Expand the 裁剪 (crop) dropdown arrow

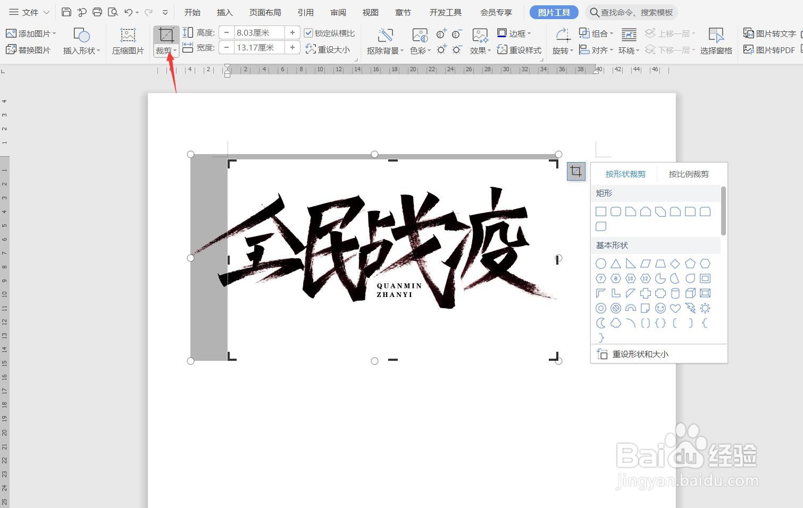click(175, 50)
